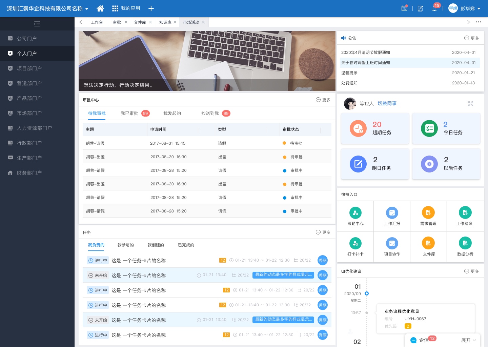The height and width of the screenshot is (347, 488).
Task: Select the 需求管理 shortcut icon
Action: [428, 213]
